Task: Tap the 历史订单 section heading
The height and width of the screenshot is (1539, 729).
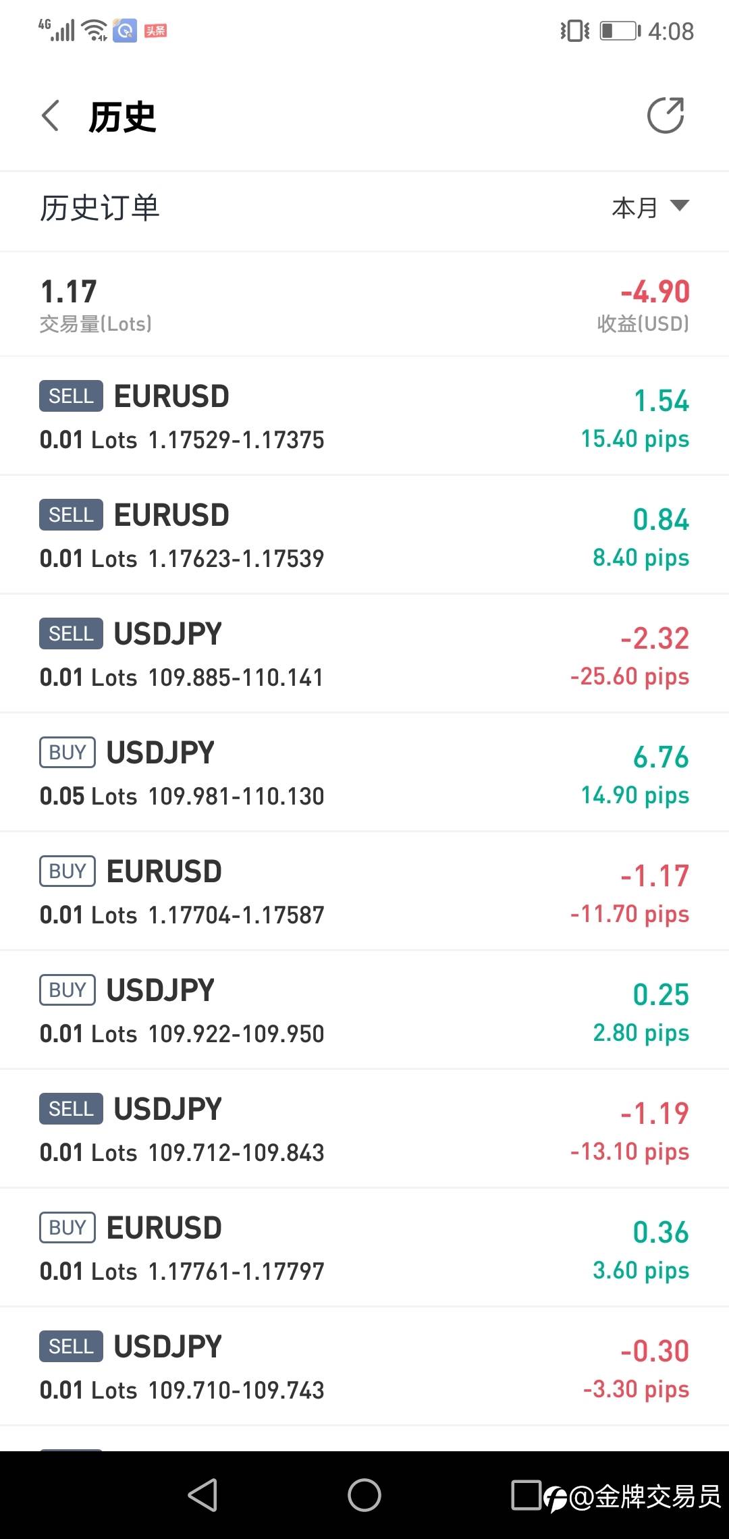Action: [x=100, y=208]
